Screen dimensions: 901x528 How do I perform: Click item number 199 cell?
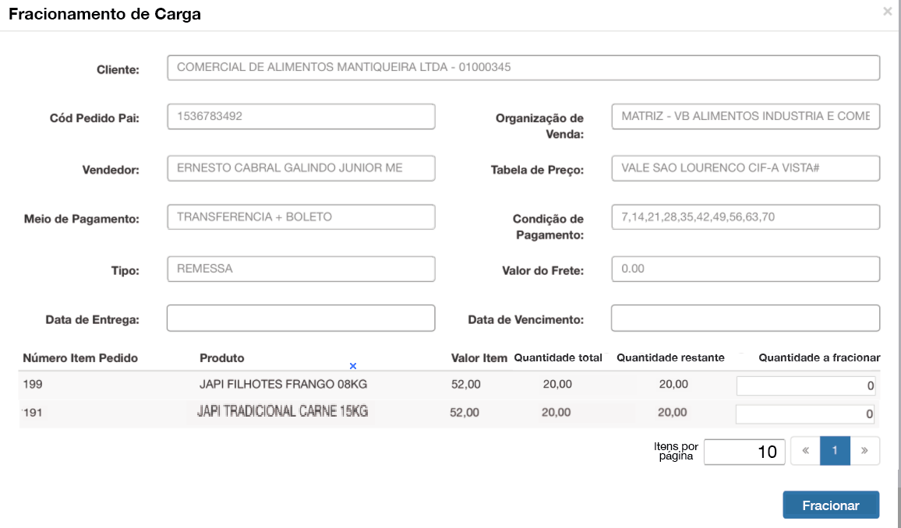tap(33, 384)
